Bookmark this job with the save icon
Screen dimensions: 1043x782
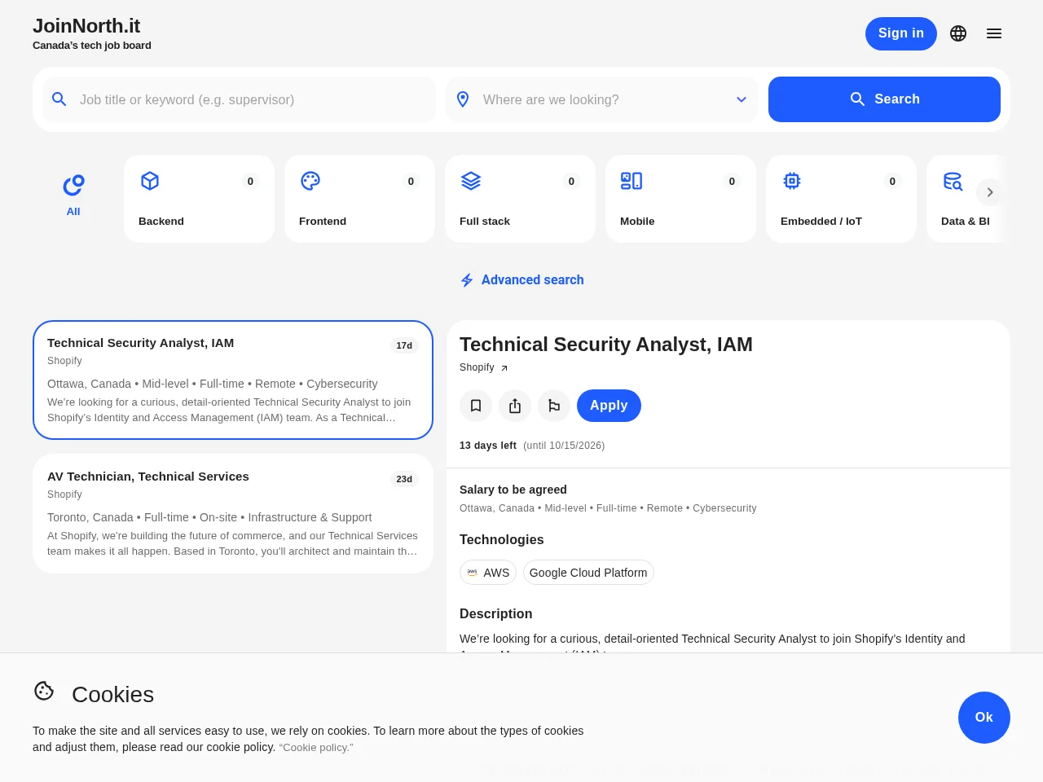pyautogui.click(x=476, y=406)
